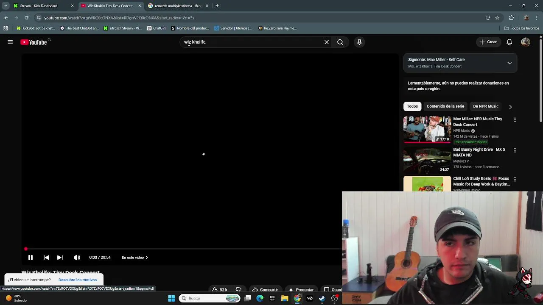Open Chill Lofi Study Beats thumbnail
The image size is (543, 305).
[427, 184]
